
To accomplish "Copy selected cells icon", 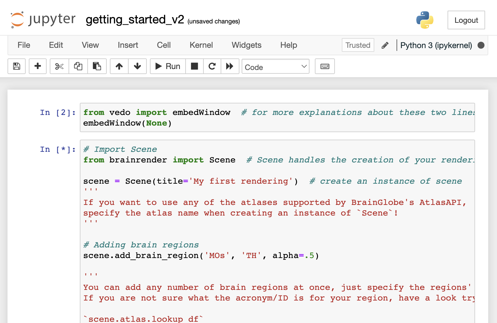I will [78, 66].
